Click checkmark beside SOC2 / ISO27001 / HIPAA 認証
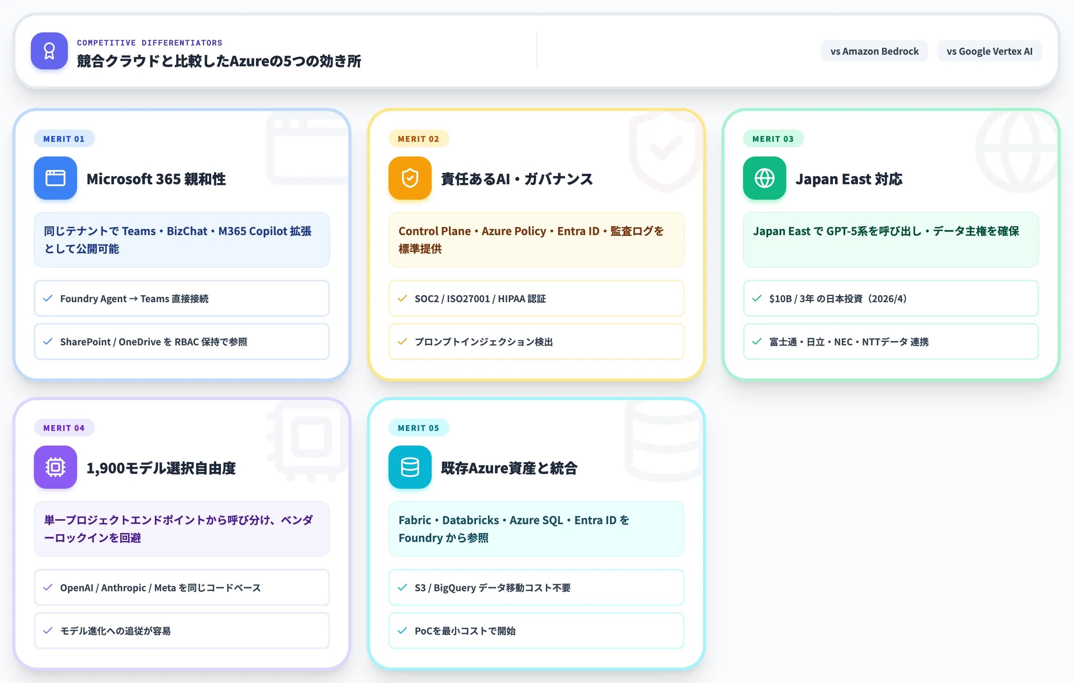This screenshot has height=683, width=1073. click(402, 298)
